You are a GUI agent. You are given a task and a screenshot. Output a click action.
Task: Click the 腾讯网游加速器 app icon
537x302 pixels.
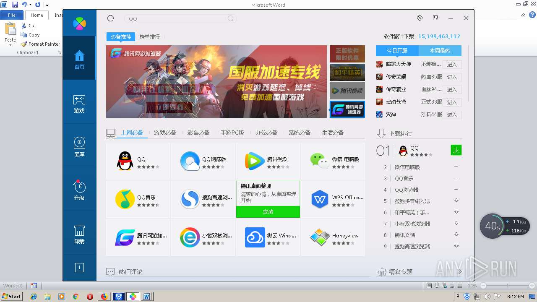click(125, 237)
